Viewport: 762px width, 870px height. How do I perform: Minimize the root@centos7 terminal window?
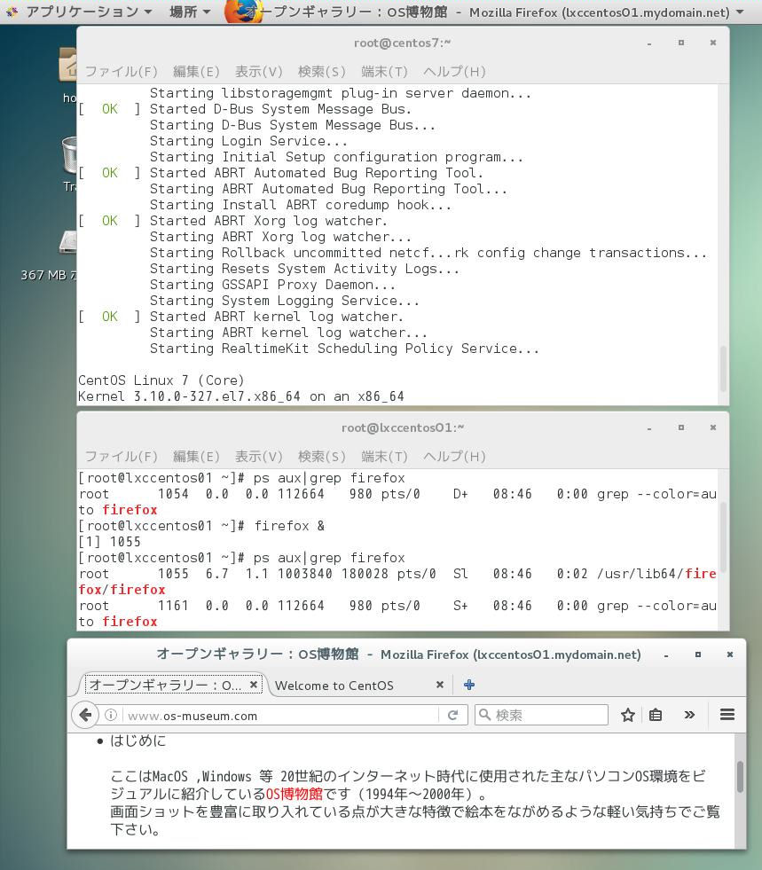click(648, 43)
